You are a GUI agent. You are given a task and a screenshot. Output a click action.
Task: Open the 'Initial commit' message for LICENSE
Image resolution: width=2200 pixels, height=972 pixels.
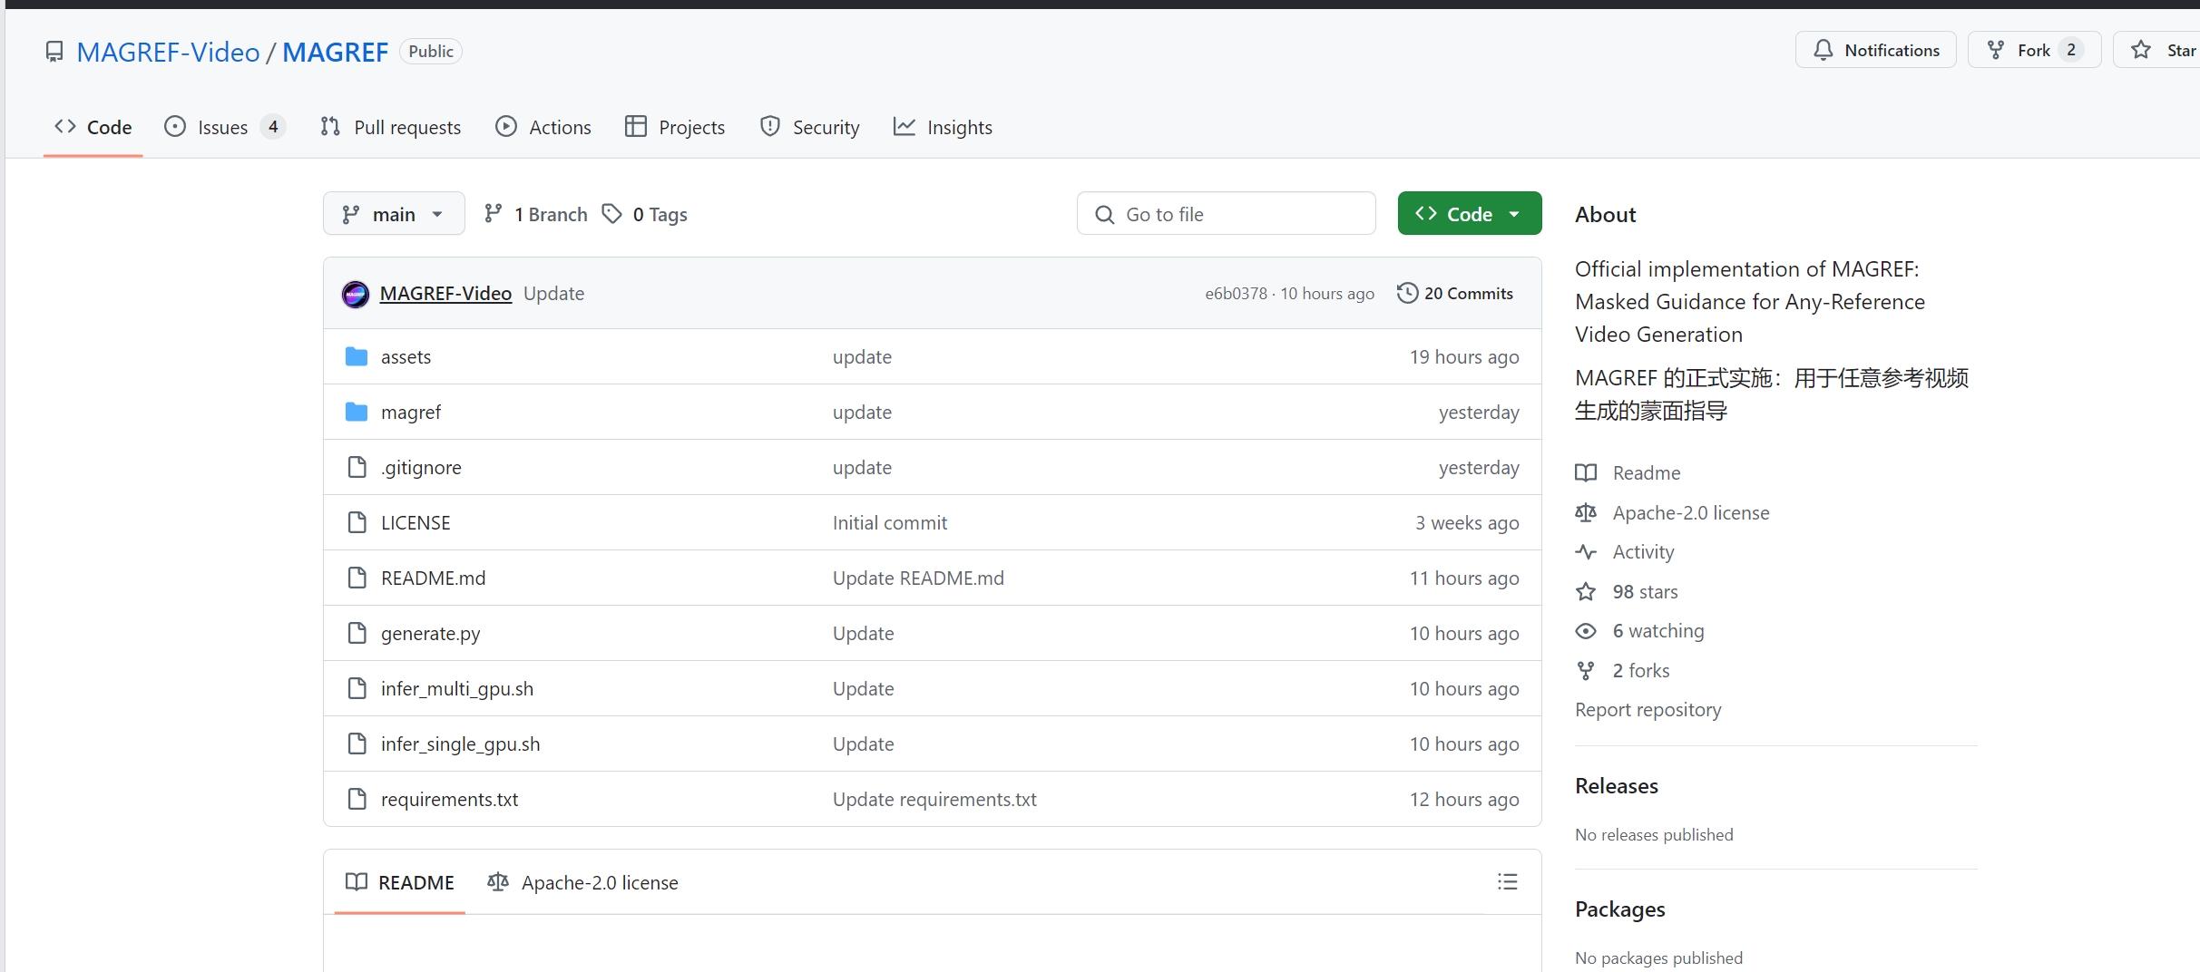890,522
